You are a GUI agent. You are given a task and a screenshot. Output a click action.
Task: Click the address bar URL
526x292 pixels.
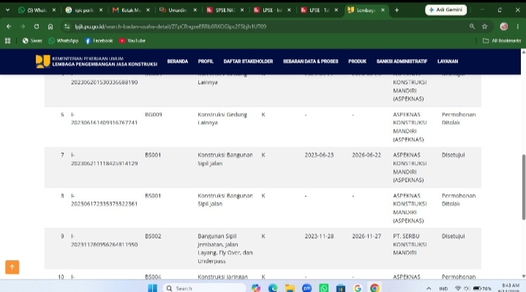tap(170, 26)
